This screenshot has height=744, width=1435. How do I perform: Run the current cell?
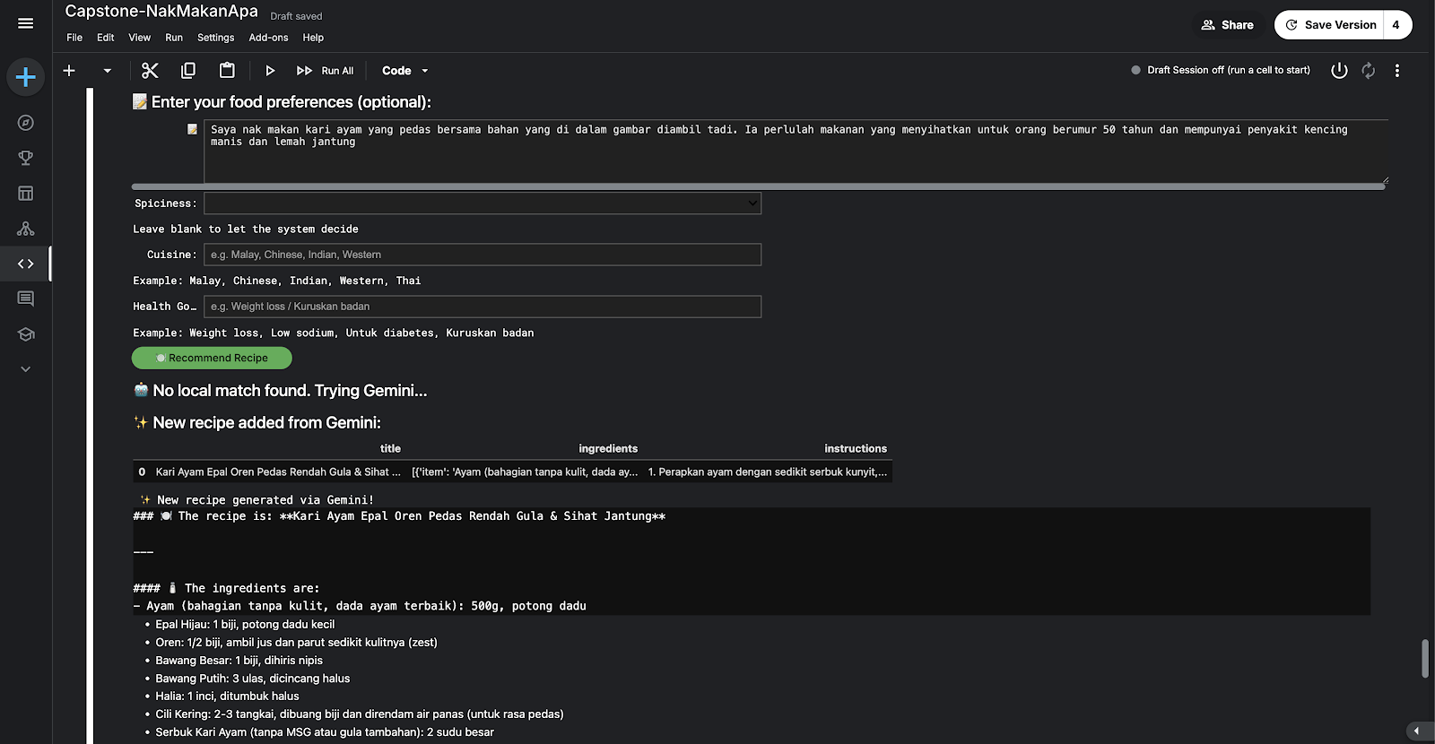[269, 70]
